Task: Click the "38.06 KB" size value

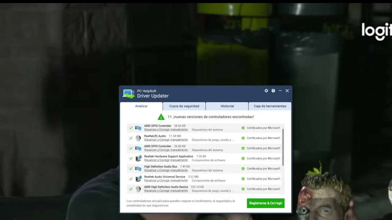Action: 180,126
